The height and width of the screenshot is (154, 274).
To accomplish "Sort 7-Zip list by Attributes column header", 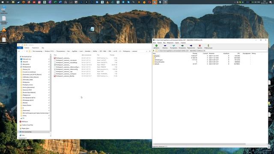I will pos(226,53).
